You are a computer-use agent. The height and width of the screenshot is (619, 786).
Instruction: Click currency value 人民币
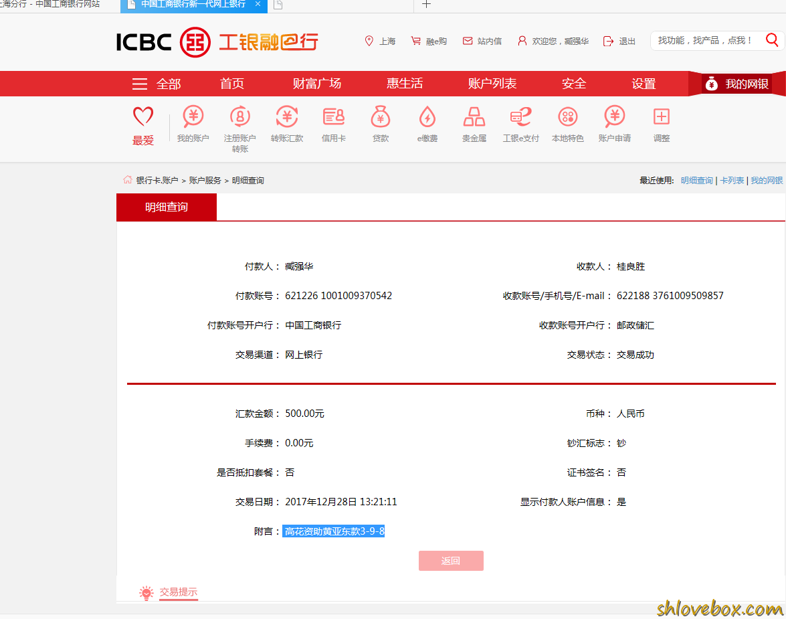[x=631, y=414]
